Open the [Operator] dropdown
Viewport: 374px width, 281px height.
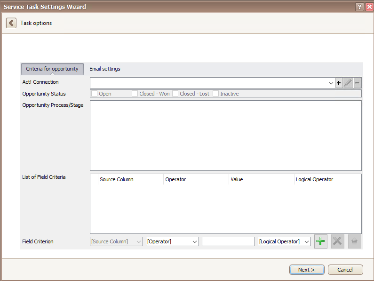point(172,241)
